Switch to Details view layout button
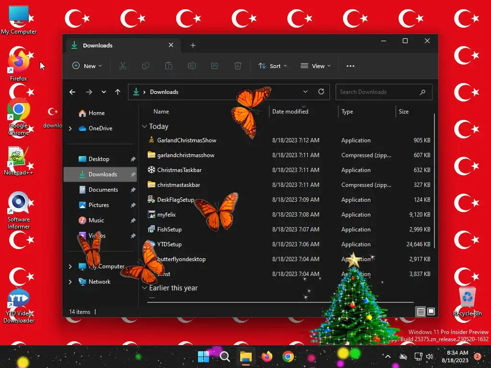 [x=421, y=311]
